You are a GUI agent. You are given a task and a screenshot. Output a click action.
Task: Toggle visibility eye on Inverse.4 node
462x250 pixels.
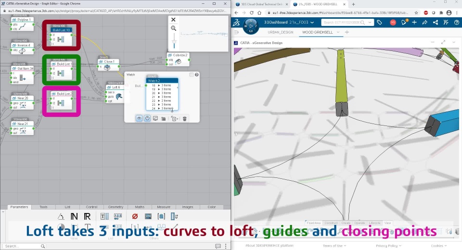(14, 45)
